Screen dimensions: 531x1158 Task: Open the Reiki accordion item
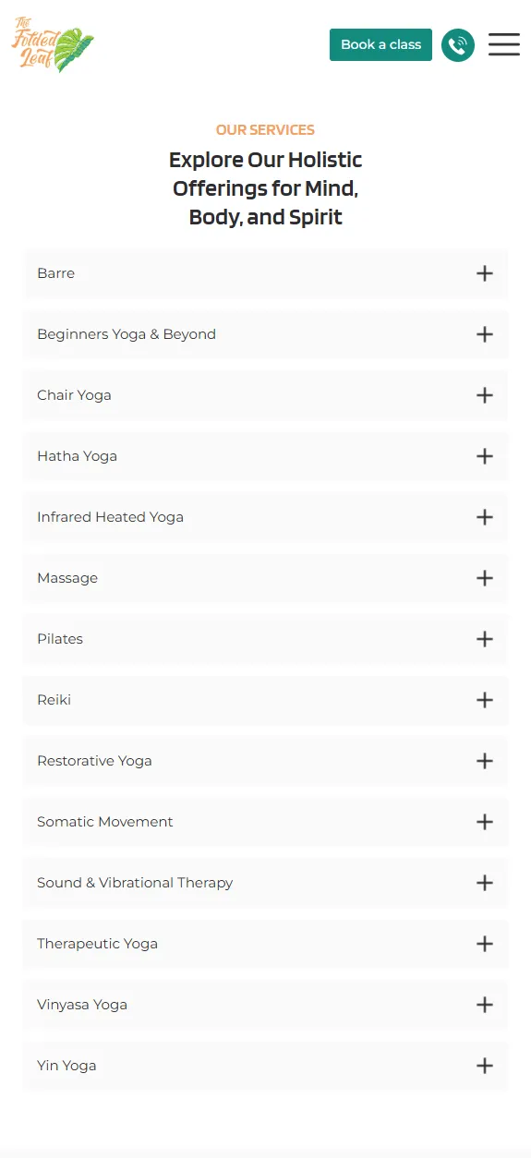[x=265, y=700]
